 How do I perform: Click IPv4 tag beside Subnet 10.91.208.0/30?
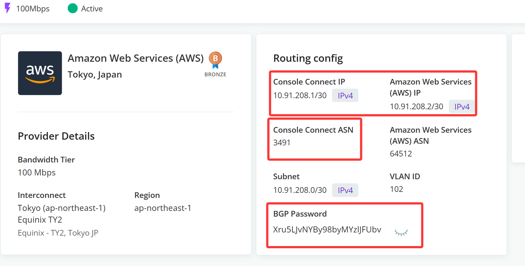[x=345, y=190]
